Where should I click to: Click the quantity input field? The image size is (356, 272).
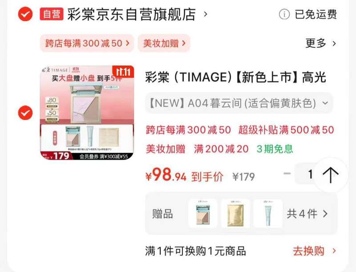point(310,174)
